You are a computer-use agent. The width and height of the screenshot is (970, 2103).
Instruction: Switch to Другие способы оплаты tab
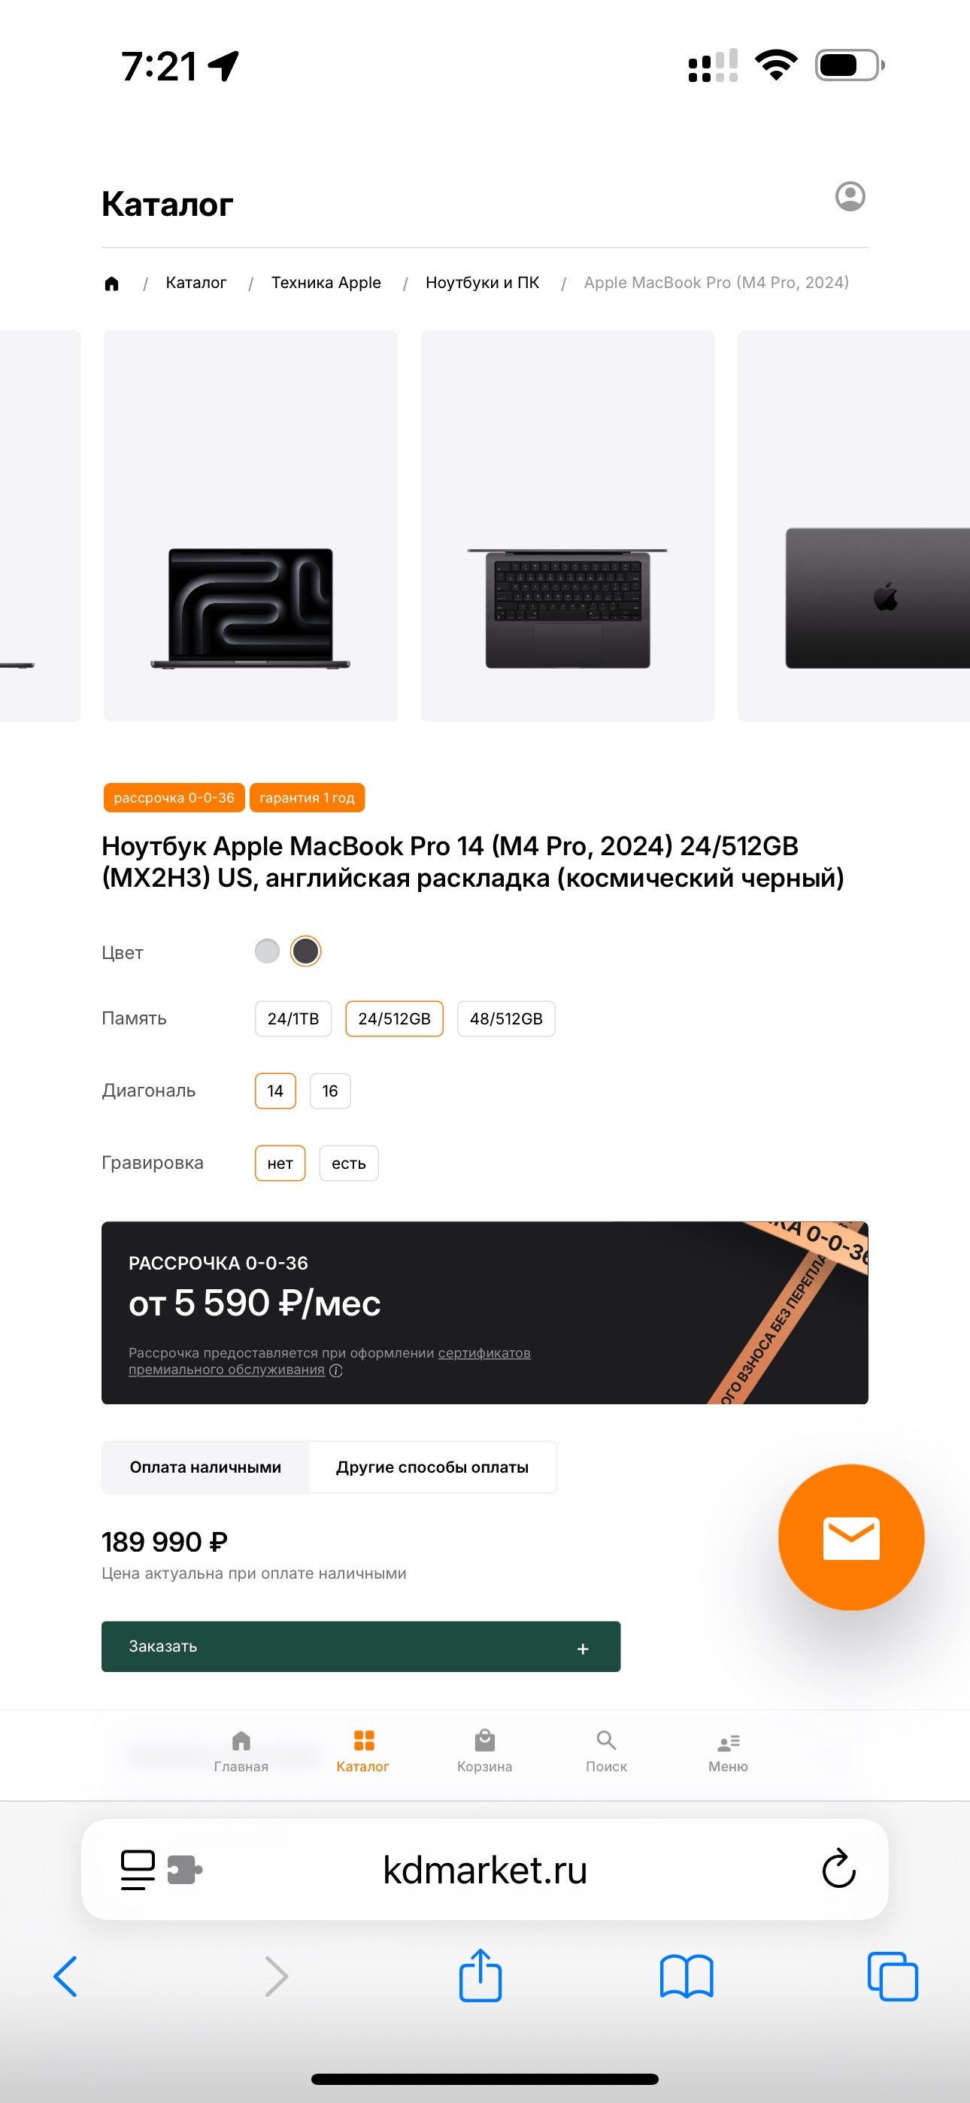(x=432, y=1467)
